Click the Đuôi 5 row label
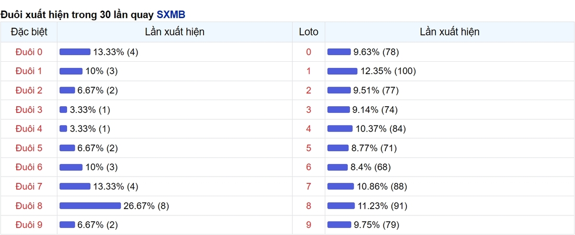575x235 pixels. [29, 148]
